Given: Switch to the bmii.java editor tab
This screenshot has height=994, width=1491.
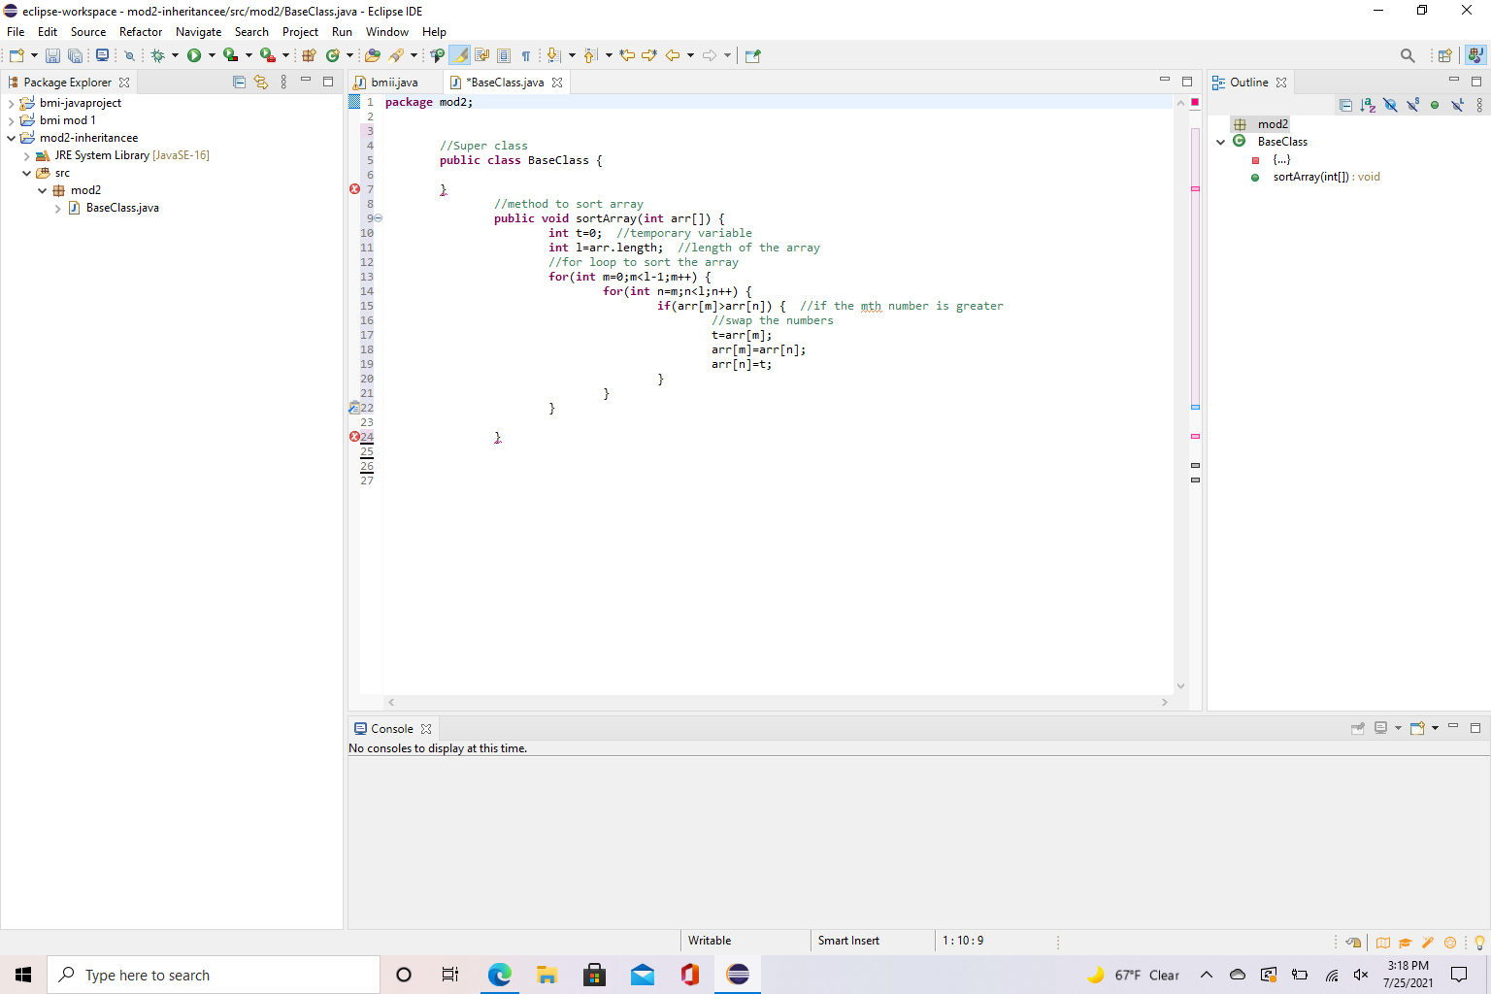Looking at the screenshot, I should tap(394, 83).
